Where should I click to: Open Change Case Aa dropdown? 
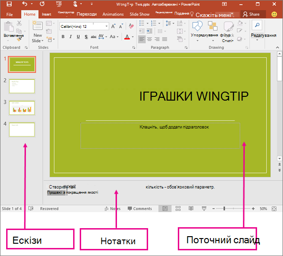[114, 37]
